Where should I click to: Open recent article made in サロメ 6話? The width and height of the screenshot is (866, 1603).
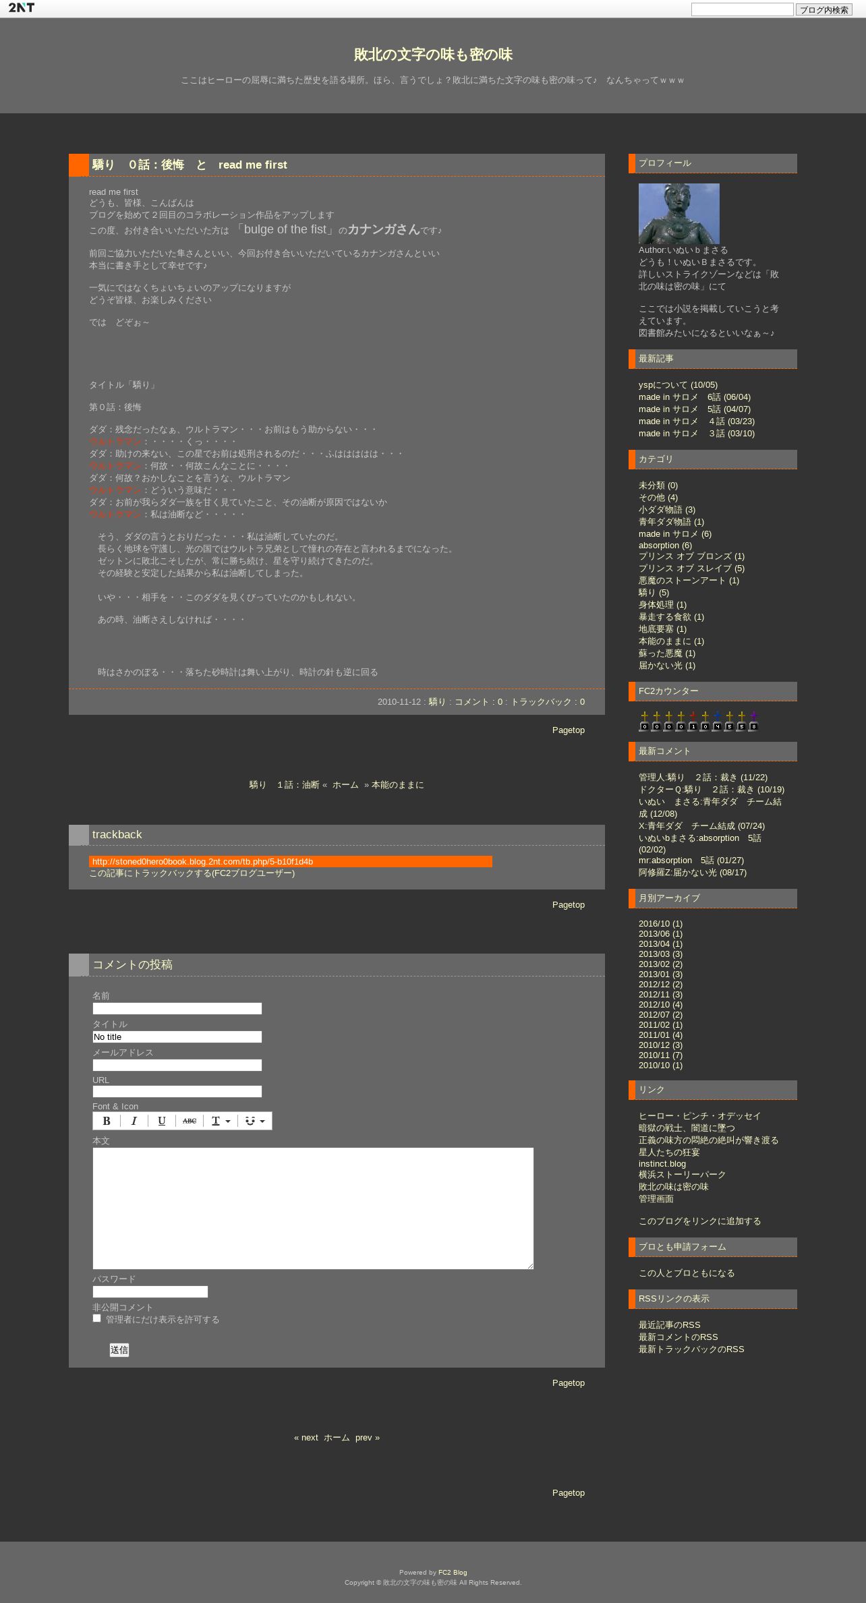point(695,397)
